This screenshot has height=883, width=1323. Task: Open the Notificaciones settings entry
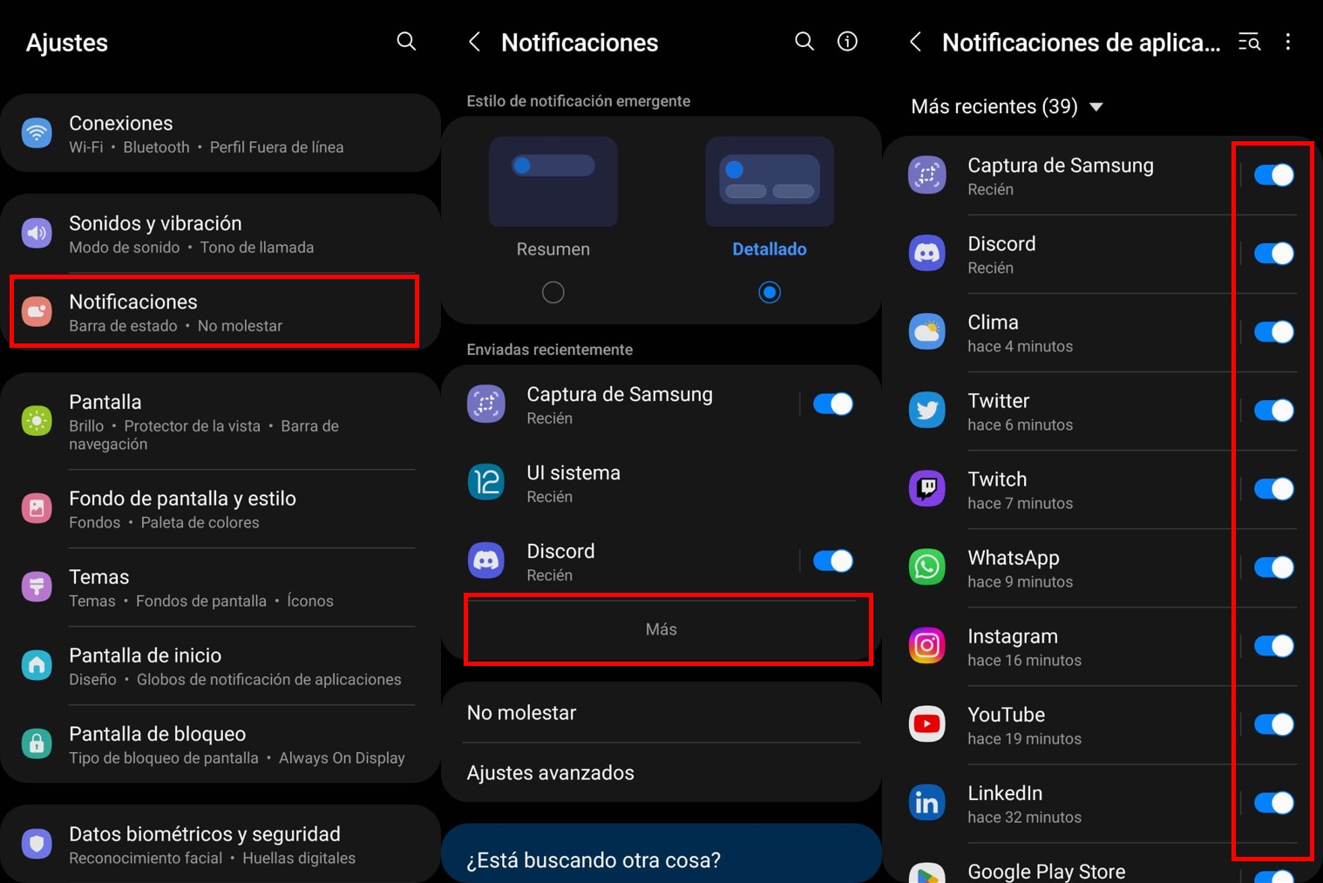214,311
